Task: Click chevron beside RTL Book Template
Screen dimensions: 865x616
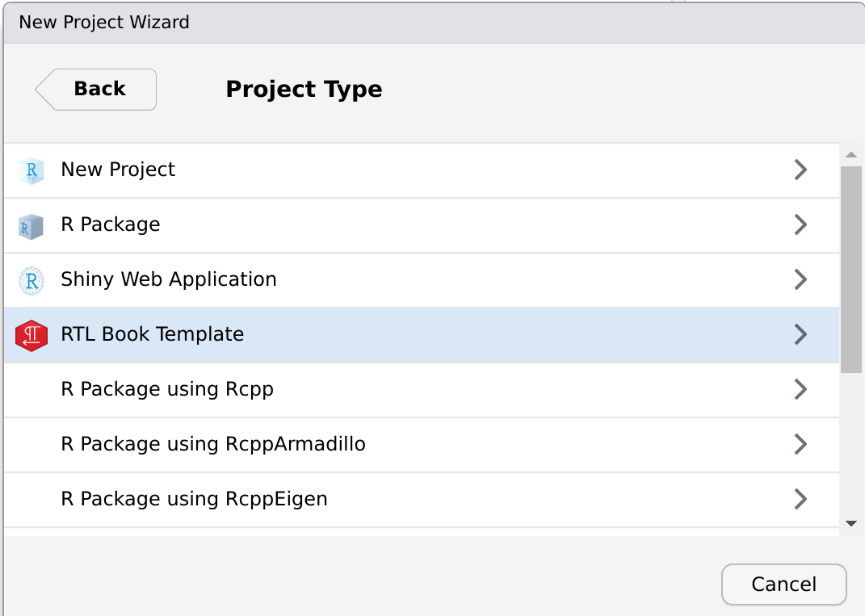Action: (x=800, y=334)
